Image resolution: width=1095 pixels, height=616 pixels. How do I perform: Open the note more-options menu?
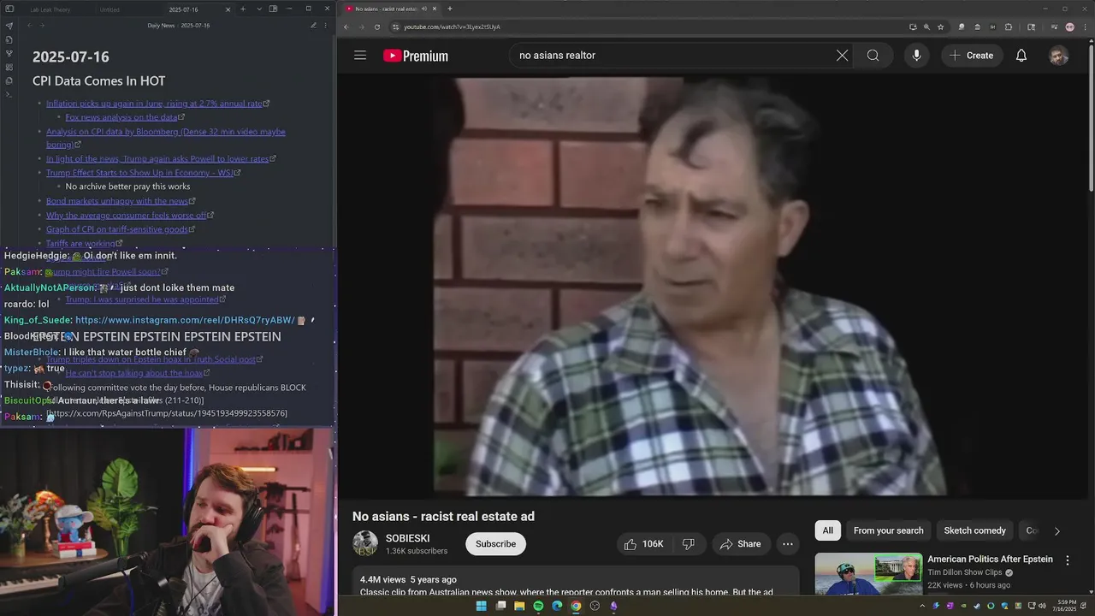click(x=325, y=26)
